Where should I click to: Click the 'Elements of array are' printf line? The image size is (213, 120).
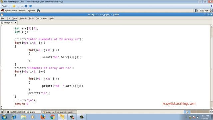pos(45,68)
